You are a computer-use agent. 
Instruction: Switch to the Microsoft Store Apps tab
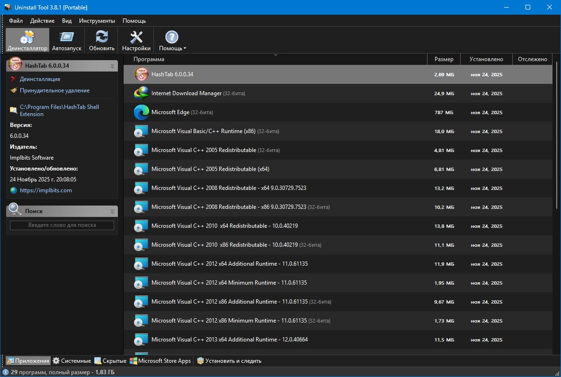coord(161,361)
